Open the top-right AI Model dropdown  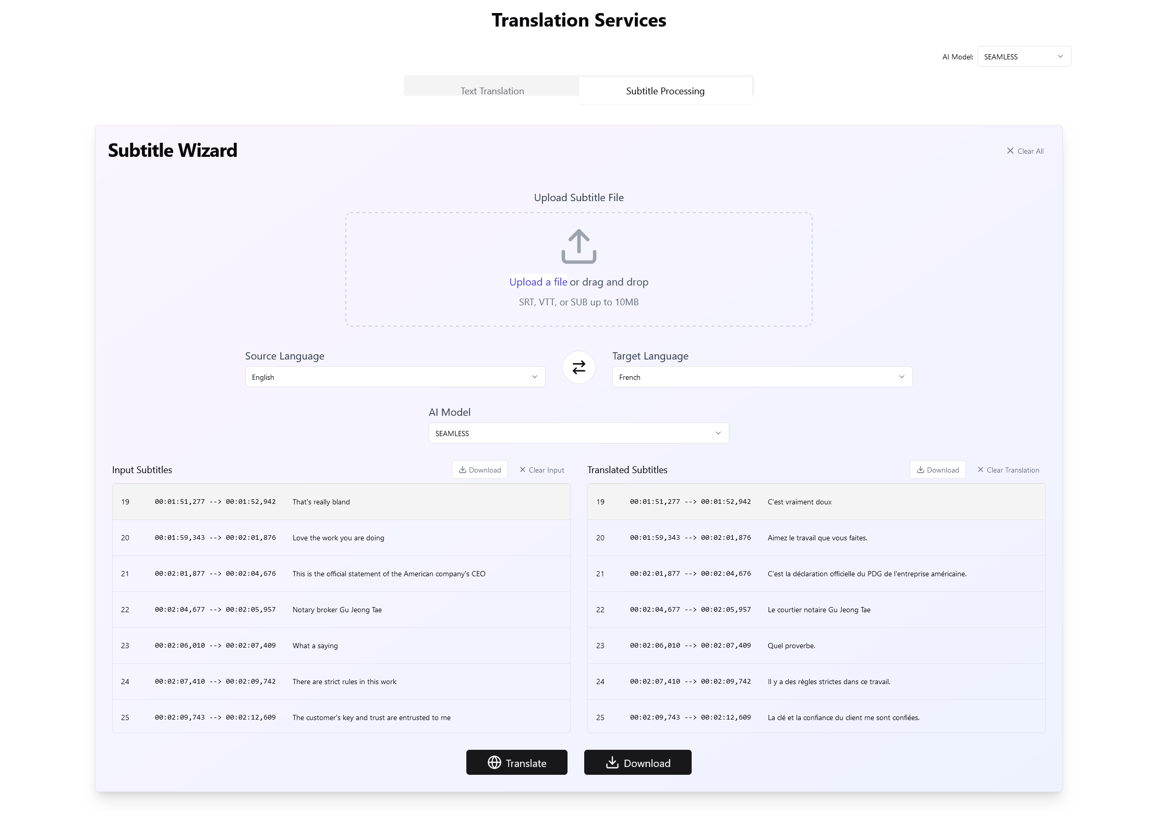(1023, 56)
